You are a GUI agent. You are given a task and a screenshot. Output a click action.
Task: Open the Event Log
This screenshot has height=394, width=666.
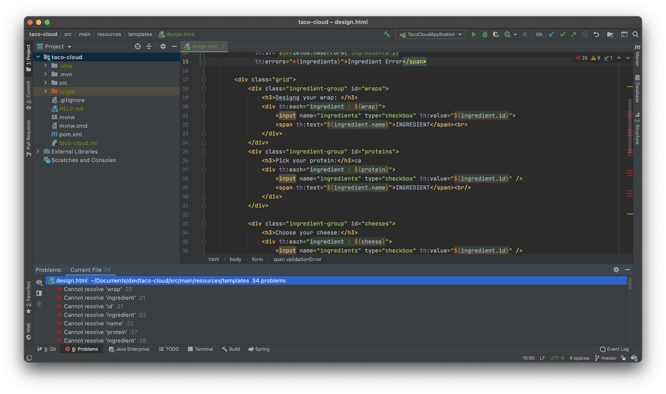[614, 349]
